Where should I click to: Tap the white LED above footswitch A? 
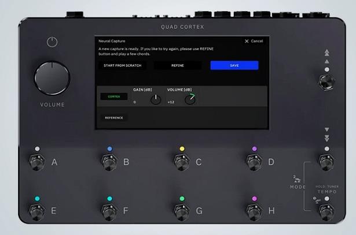tap(37, 149)
